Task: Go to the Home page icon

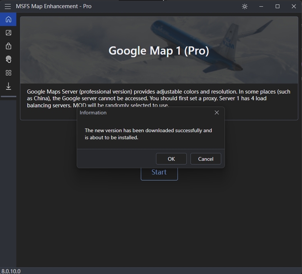Action: click(x=8, y=19)
